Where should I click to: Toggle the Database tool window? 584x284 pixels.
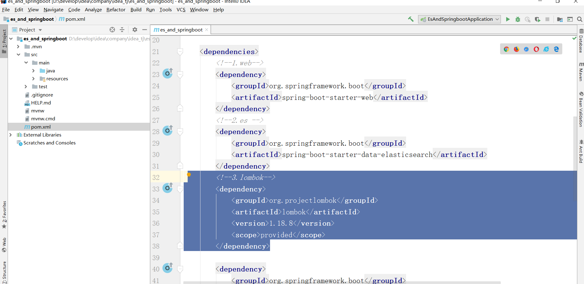[x=581, y=41]
